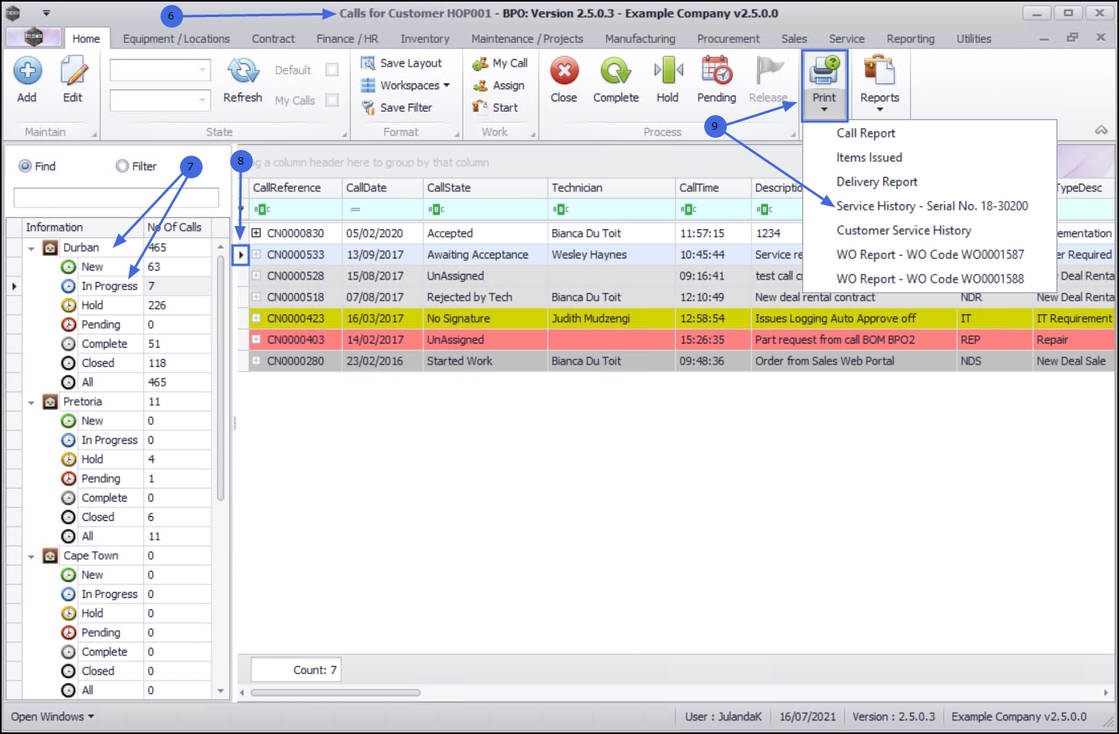Viewport: 1119px width, 734px height.
Task: Click the Assign technician icon
Action: pos(480,85)
